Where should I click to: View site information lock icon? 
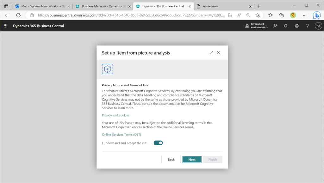pyautogui.click(x=32, y=15)
